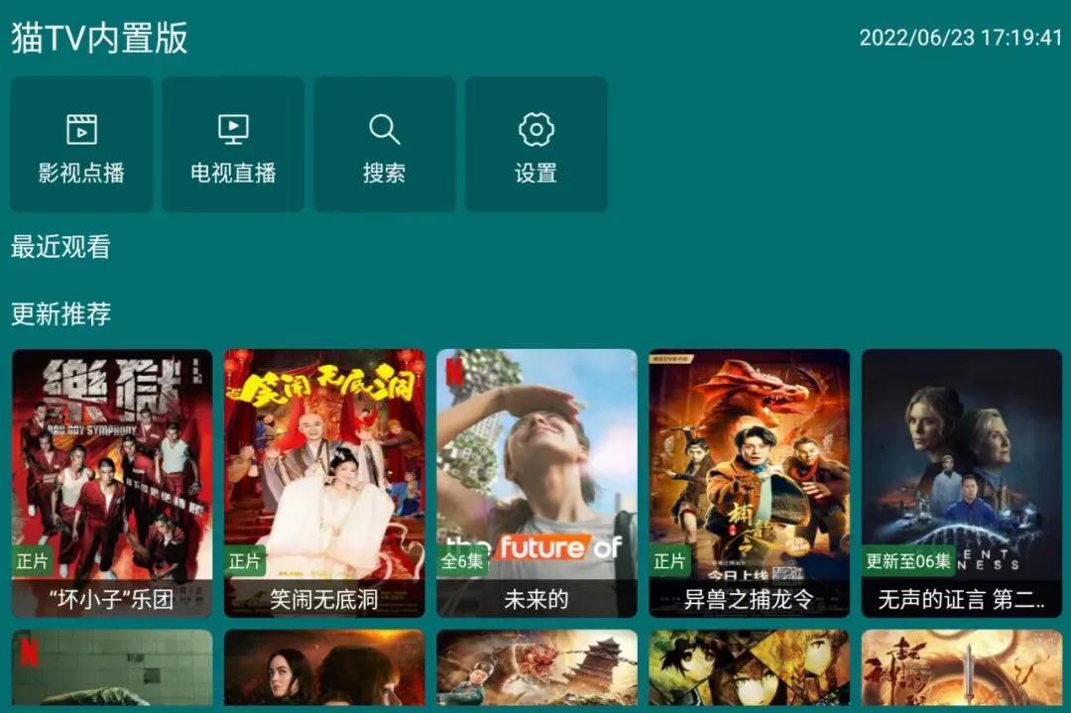The image size is (1071, 713).
Task: Open the 设置 gear icon
Action: point(536,129)
